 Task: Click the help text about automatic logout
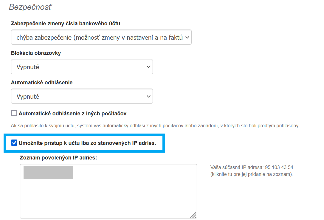(154, 126)
